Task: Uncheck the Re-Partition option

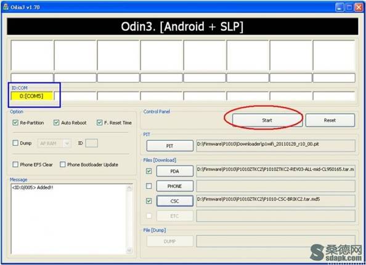Action: [x=15, y=122]
